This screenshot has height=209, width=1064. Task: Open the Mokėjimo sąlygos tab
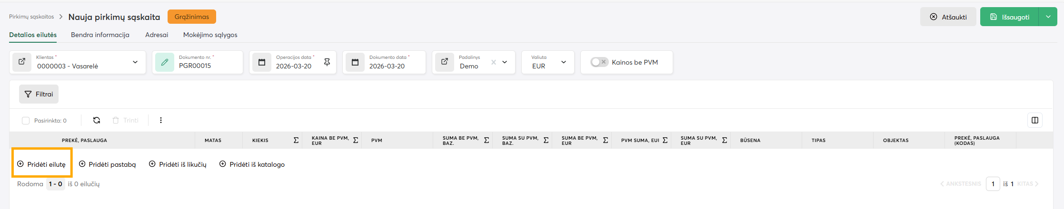pos(210,35)
